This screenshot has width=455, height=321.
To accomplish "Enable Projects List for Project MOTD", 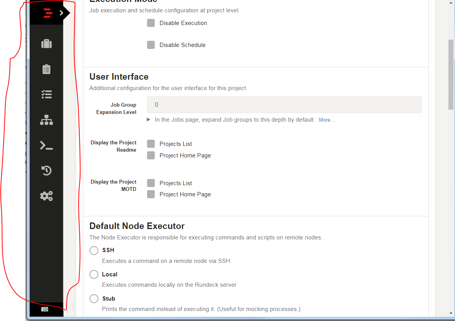I will (x=151, y=183).
